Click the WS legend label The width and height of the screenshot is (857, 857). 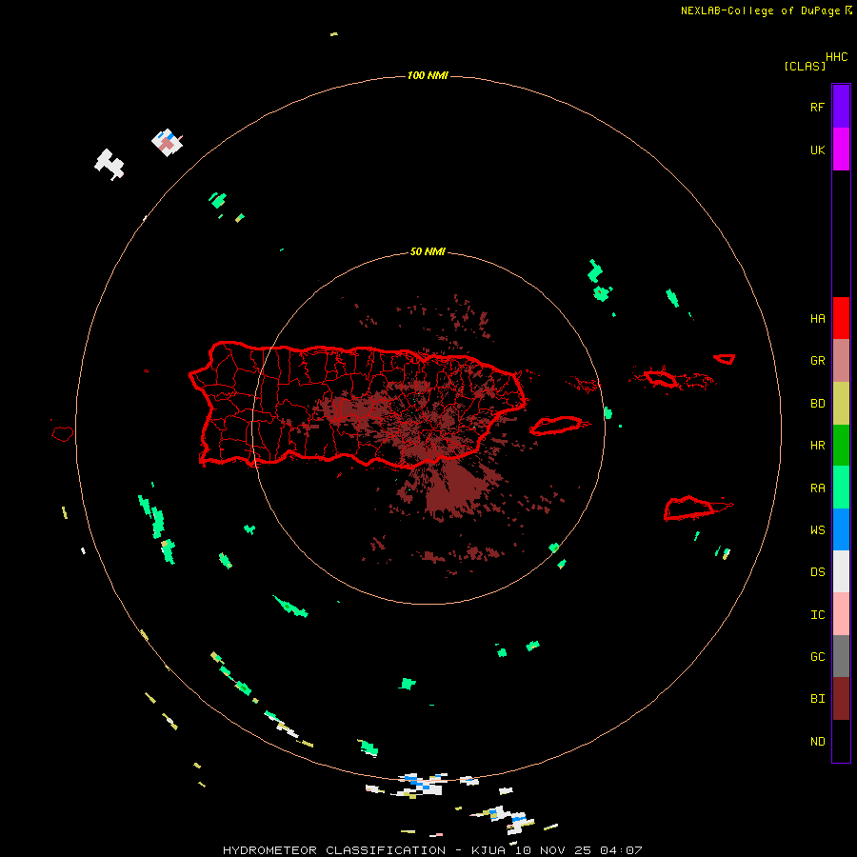click(x=817, y=530)
